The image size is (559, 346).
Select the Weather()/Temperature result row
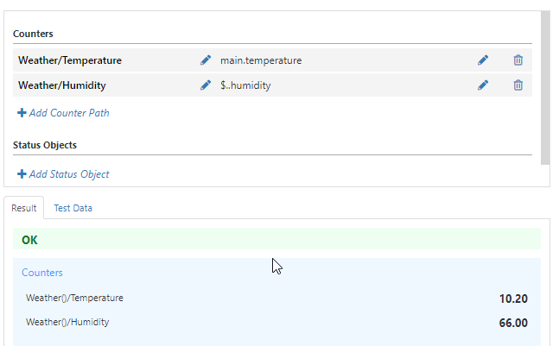point(276,298)
